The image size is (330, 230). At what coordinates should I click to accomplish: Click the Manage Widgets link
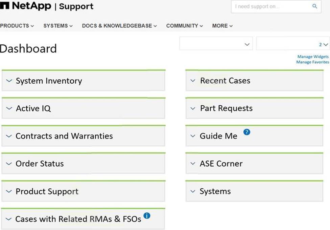[313, 57]
